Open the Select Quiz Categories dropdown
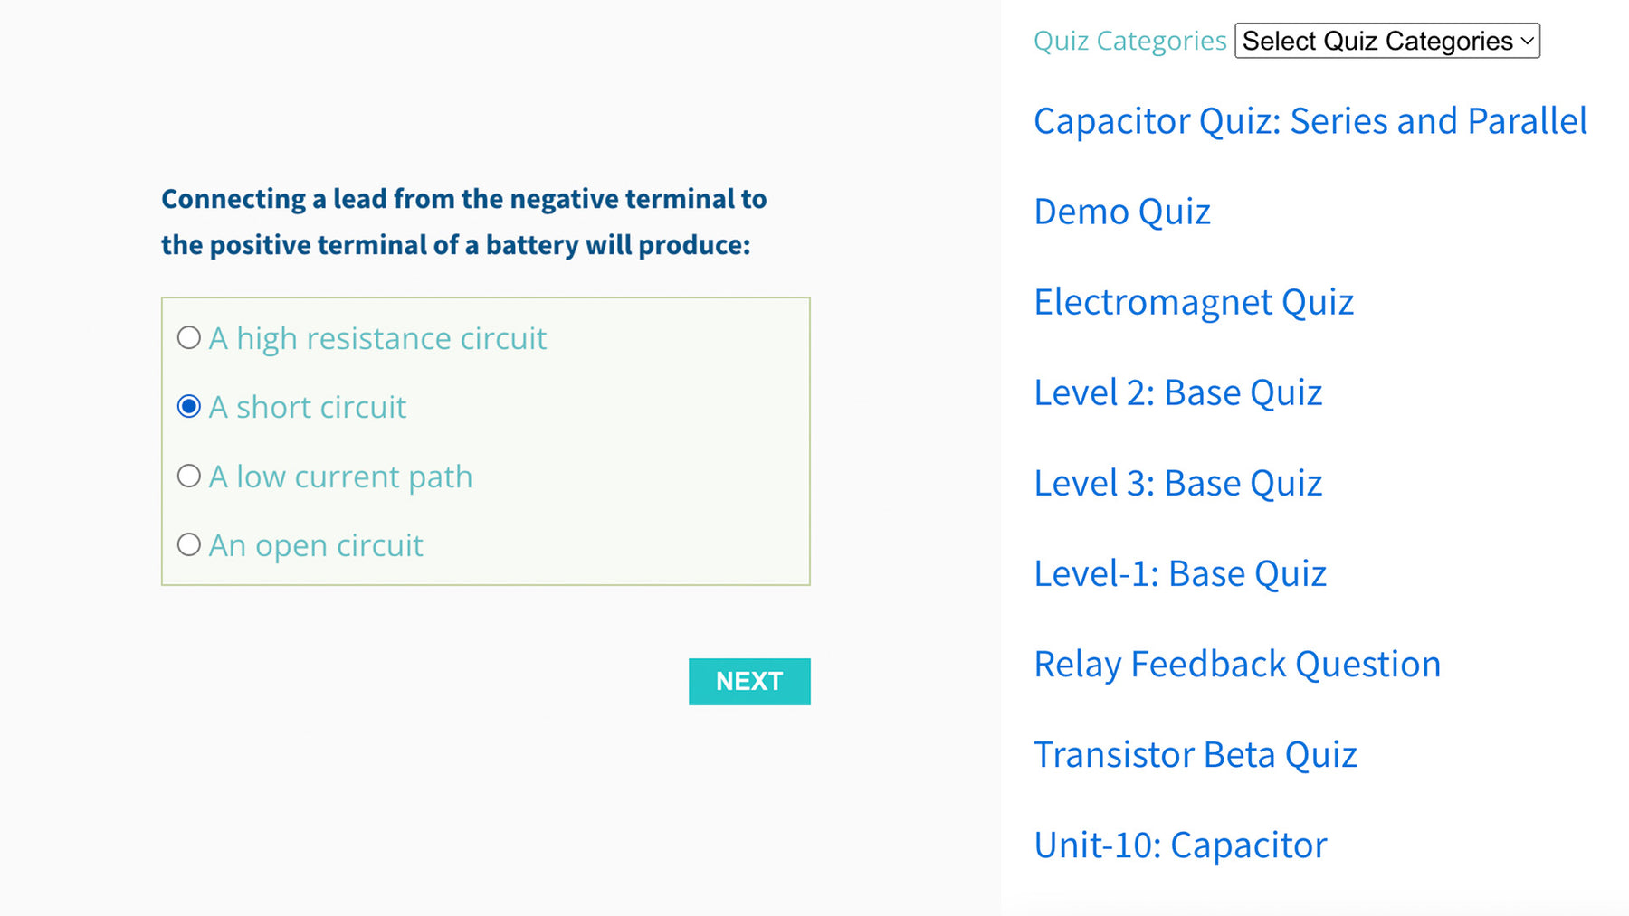 [1386, 41]
